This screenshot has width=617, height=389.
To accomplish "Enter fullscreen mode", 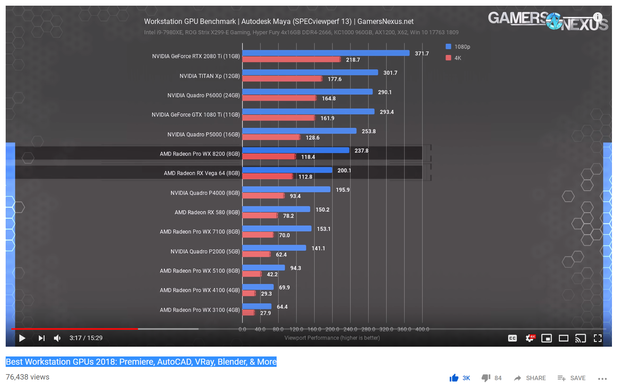I will (598, 338).
